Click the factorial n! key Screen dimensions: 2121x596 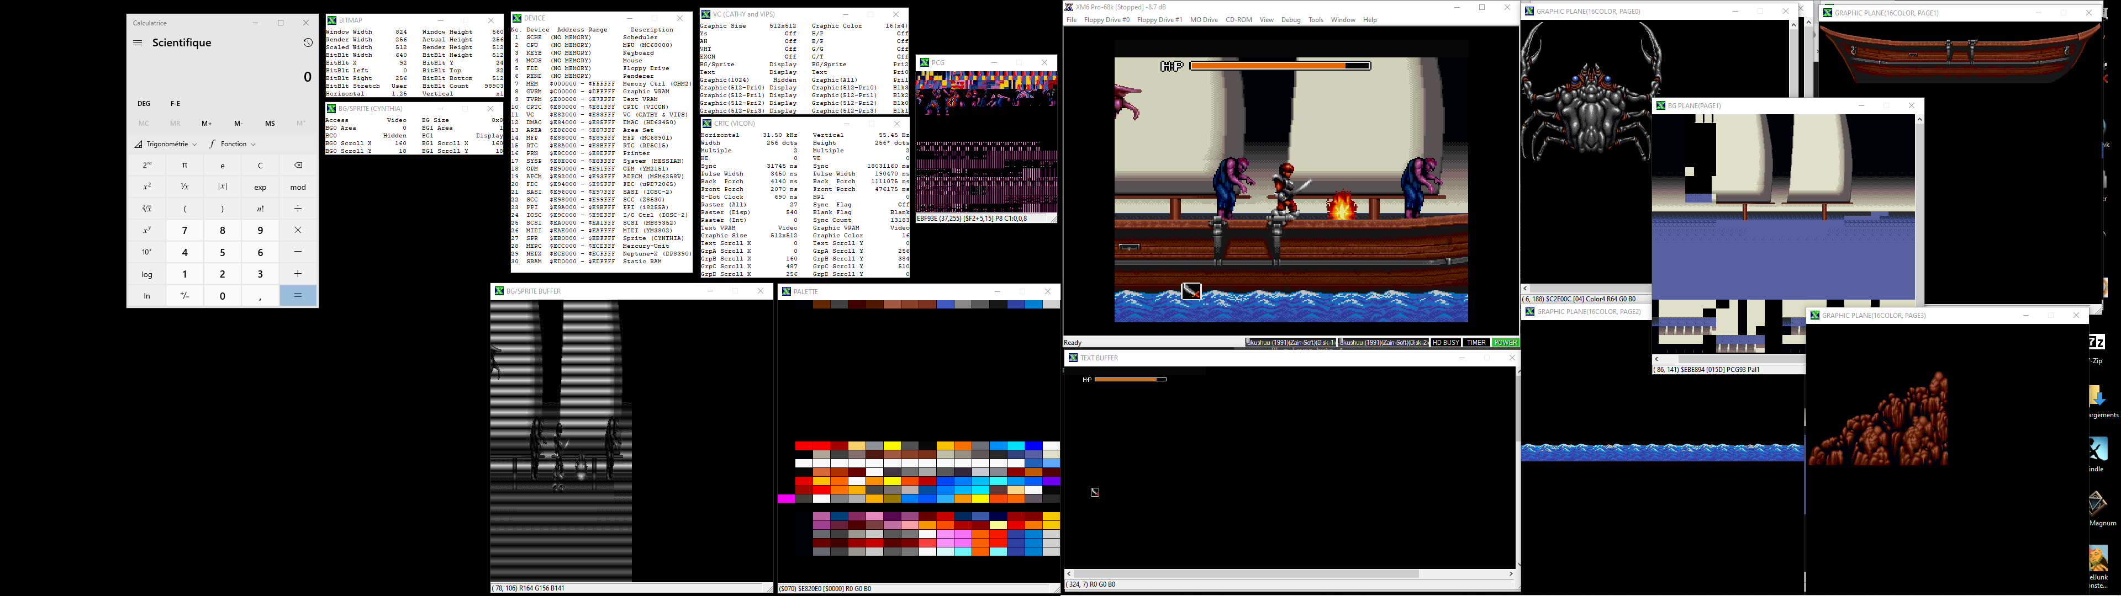tap(260, 208)
